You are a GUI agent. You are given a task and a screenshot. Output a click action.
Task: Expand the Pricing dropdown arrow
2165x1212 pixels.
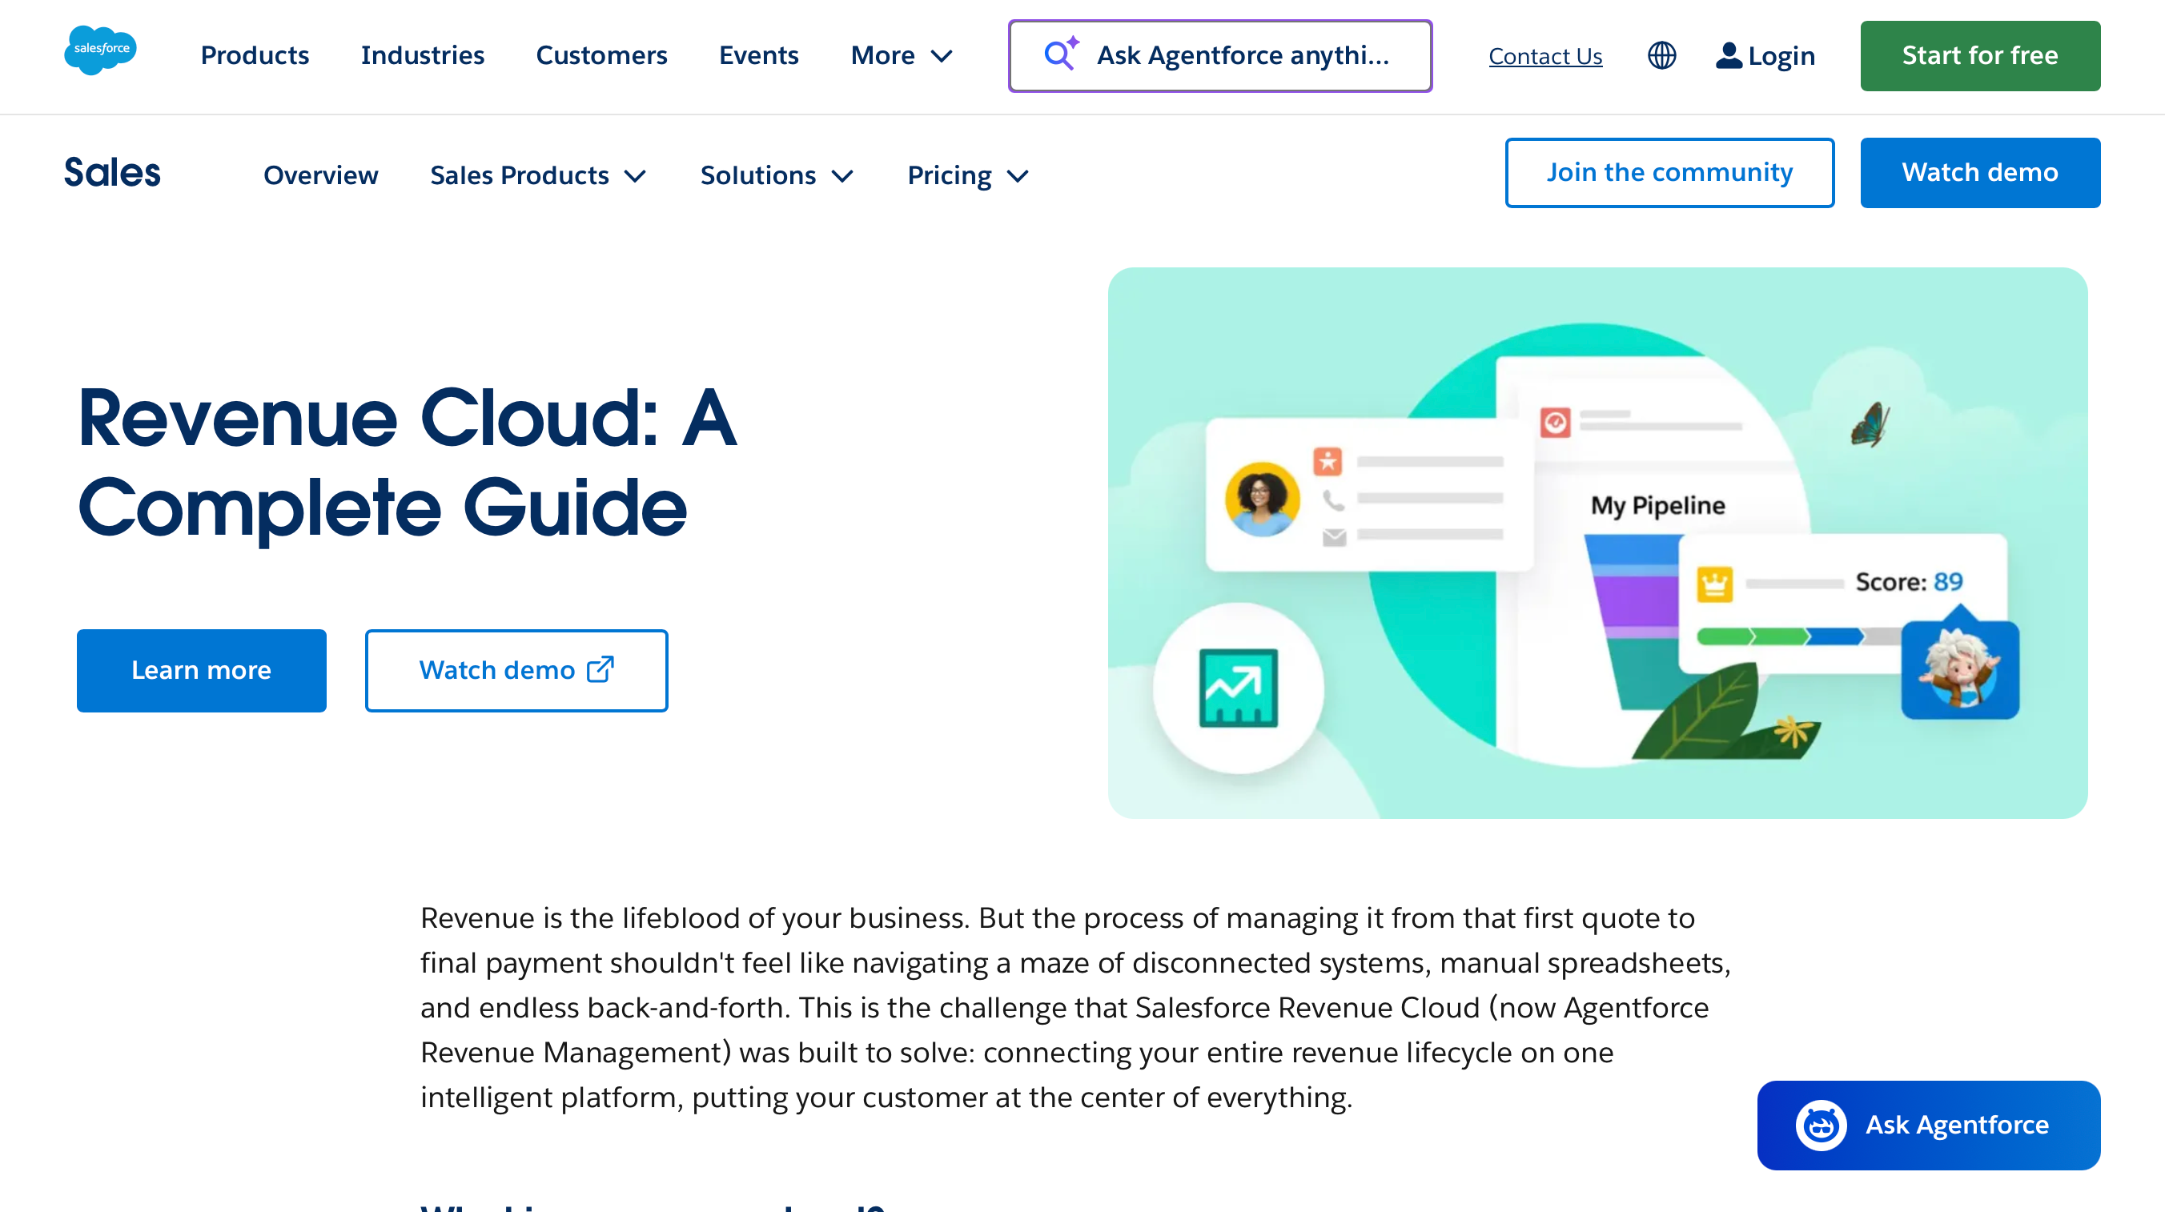1018,175
